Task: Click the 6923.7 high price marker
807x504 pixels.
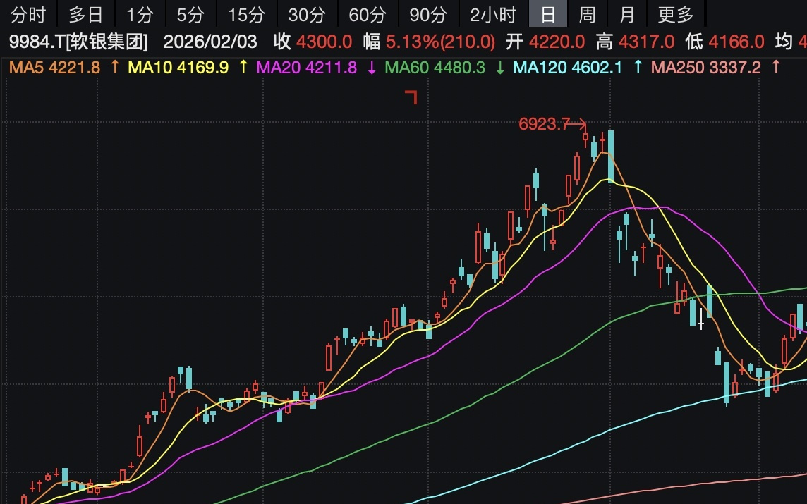Action: click(x=544, y=125)
